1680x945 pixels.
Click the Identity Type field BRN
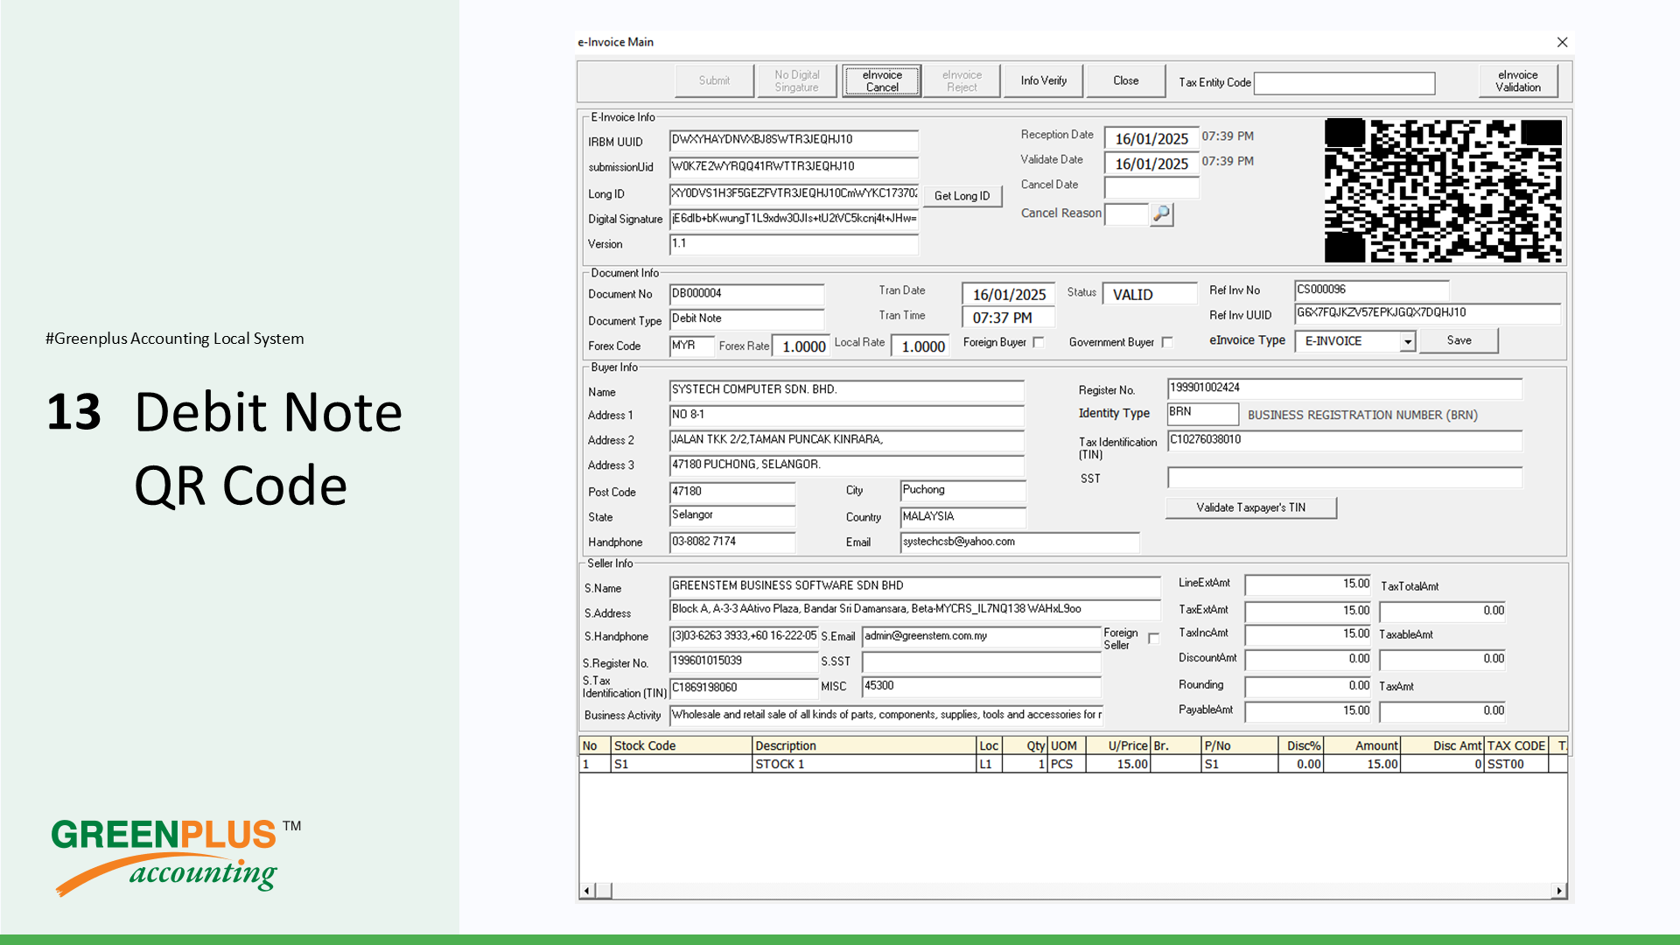pos(1202,414)
